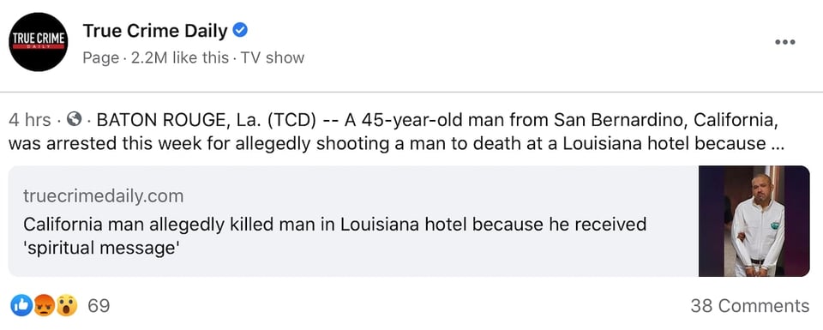
Task: View the 69 reactions count
Action: click(x=99, y=305)
